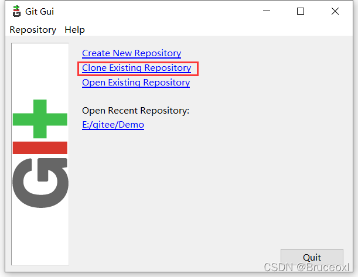Click the 'Open Recent Repository:' label
This screenshot has height=277, width=358.
pos(135,111)
